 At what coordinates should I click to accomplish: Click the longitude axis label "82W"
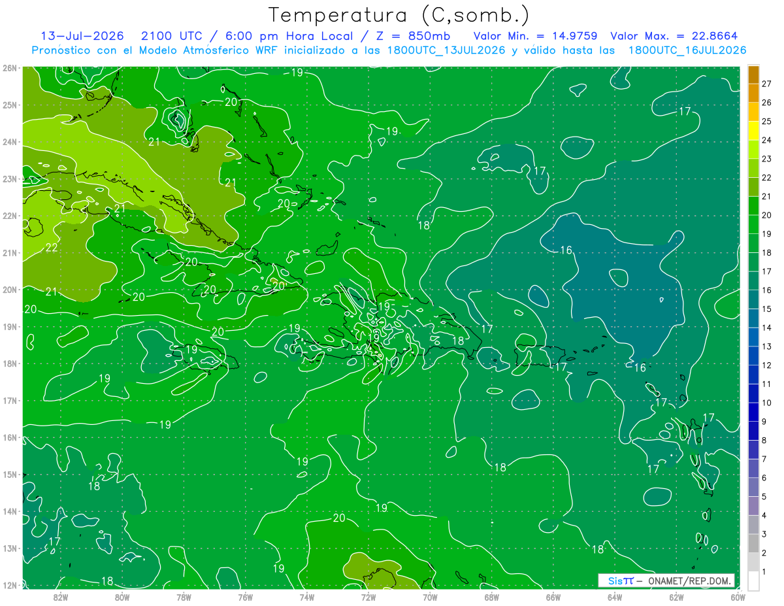[61, 596]
